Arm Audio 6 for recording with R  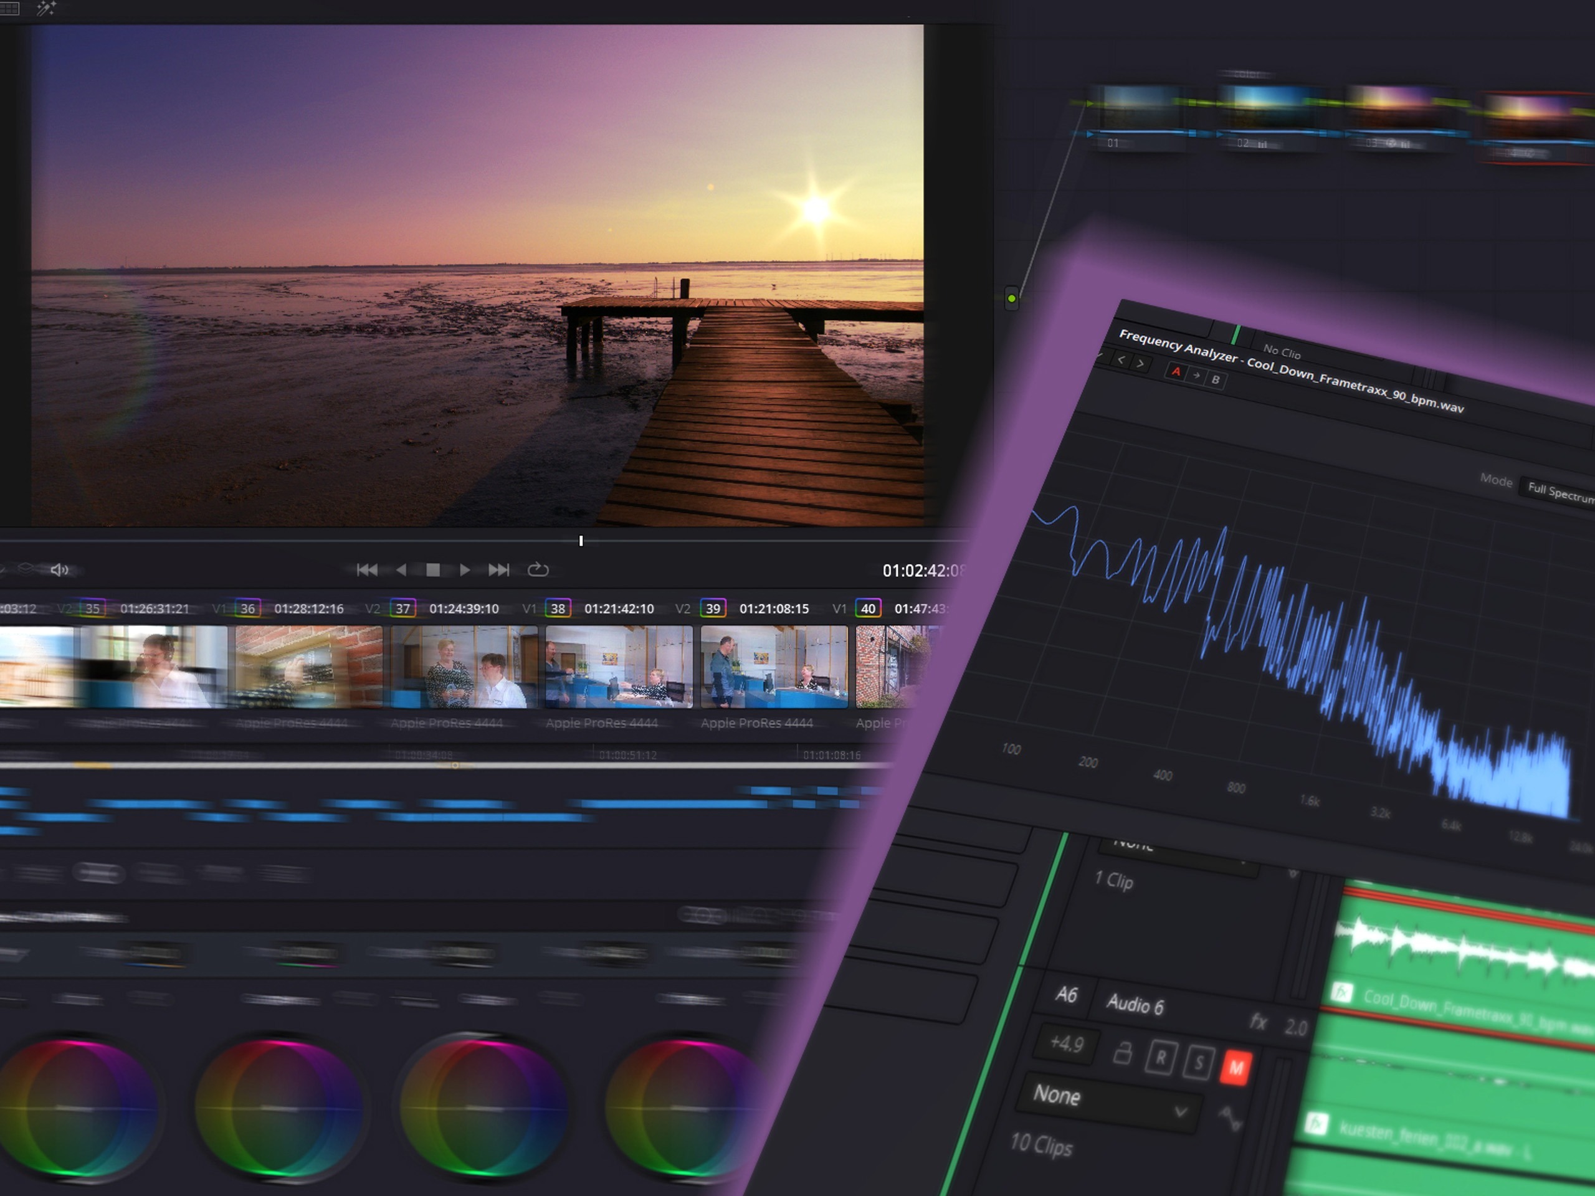pos(1161,1058)
